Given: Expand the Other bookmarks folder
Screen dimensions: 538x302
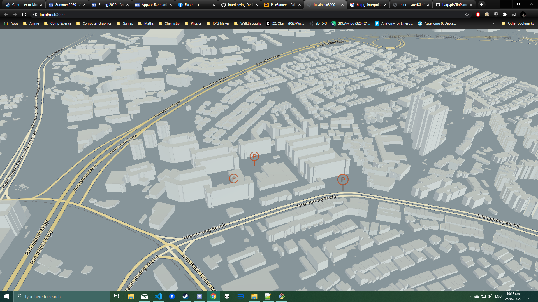Looking at the screenshot, I should tap(517, 23).
